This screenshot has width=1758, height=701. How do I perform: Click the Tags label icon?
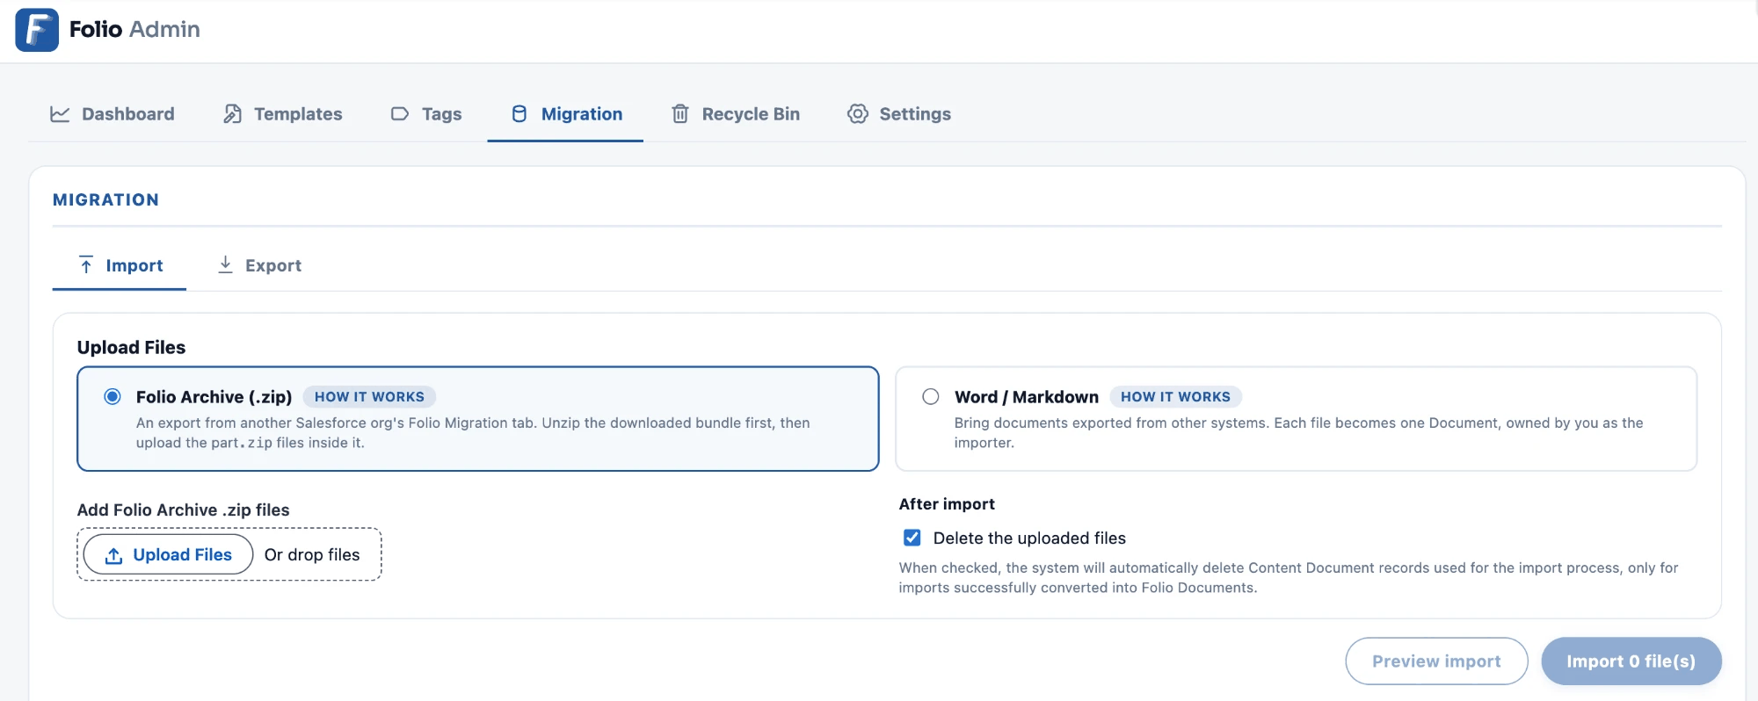point(400,114)
